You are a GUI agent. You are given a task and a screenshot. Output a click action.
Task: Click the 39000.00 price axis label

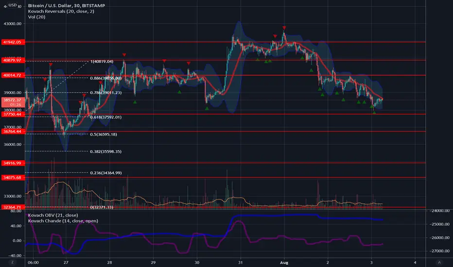13,93
